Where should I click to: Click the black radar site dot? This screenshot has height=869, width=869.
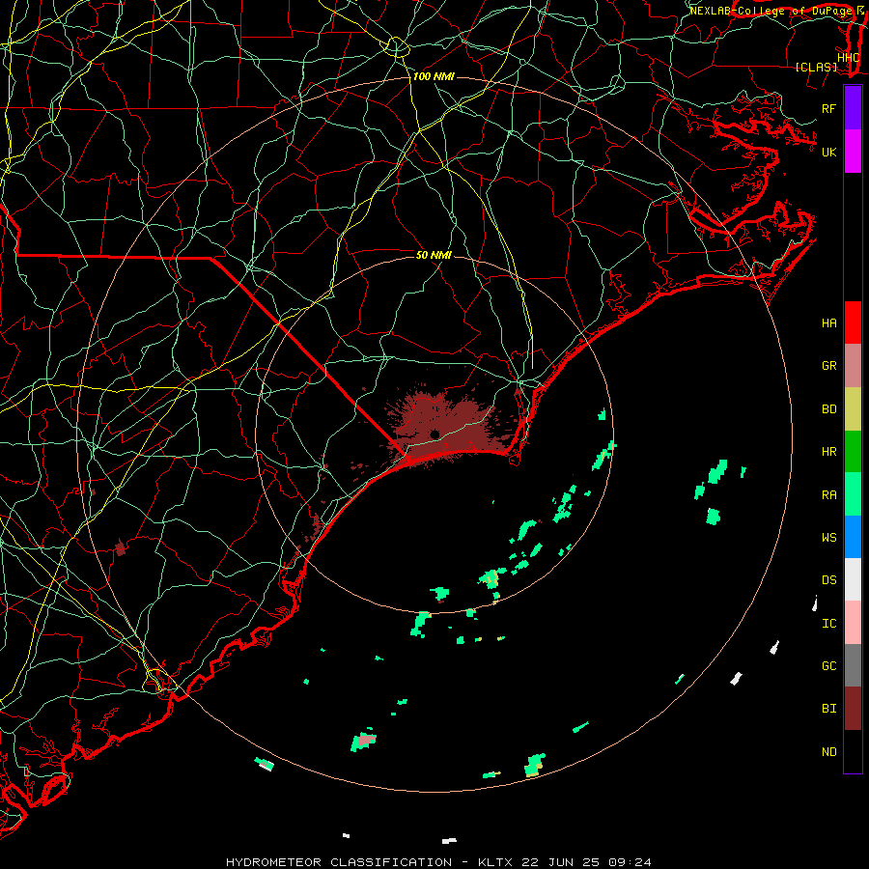(434, 434)
